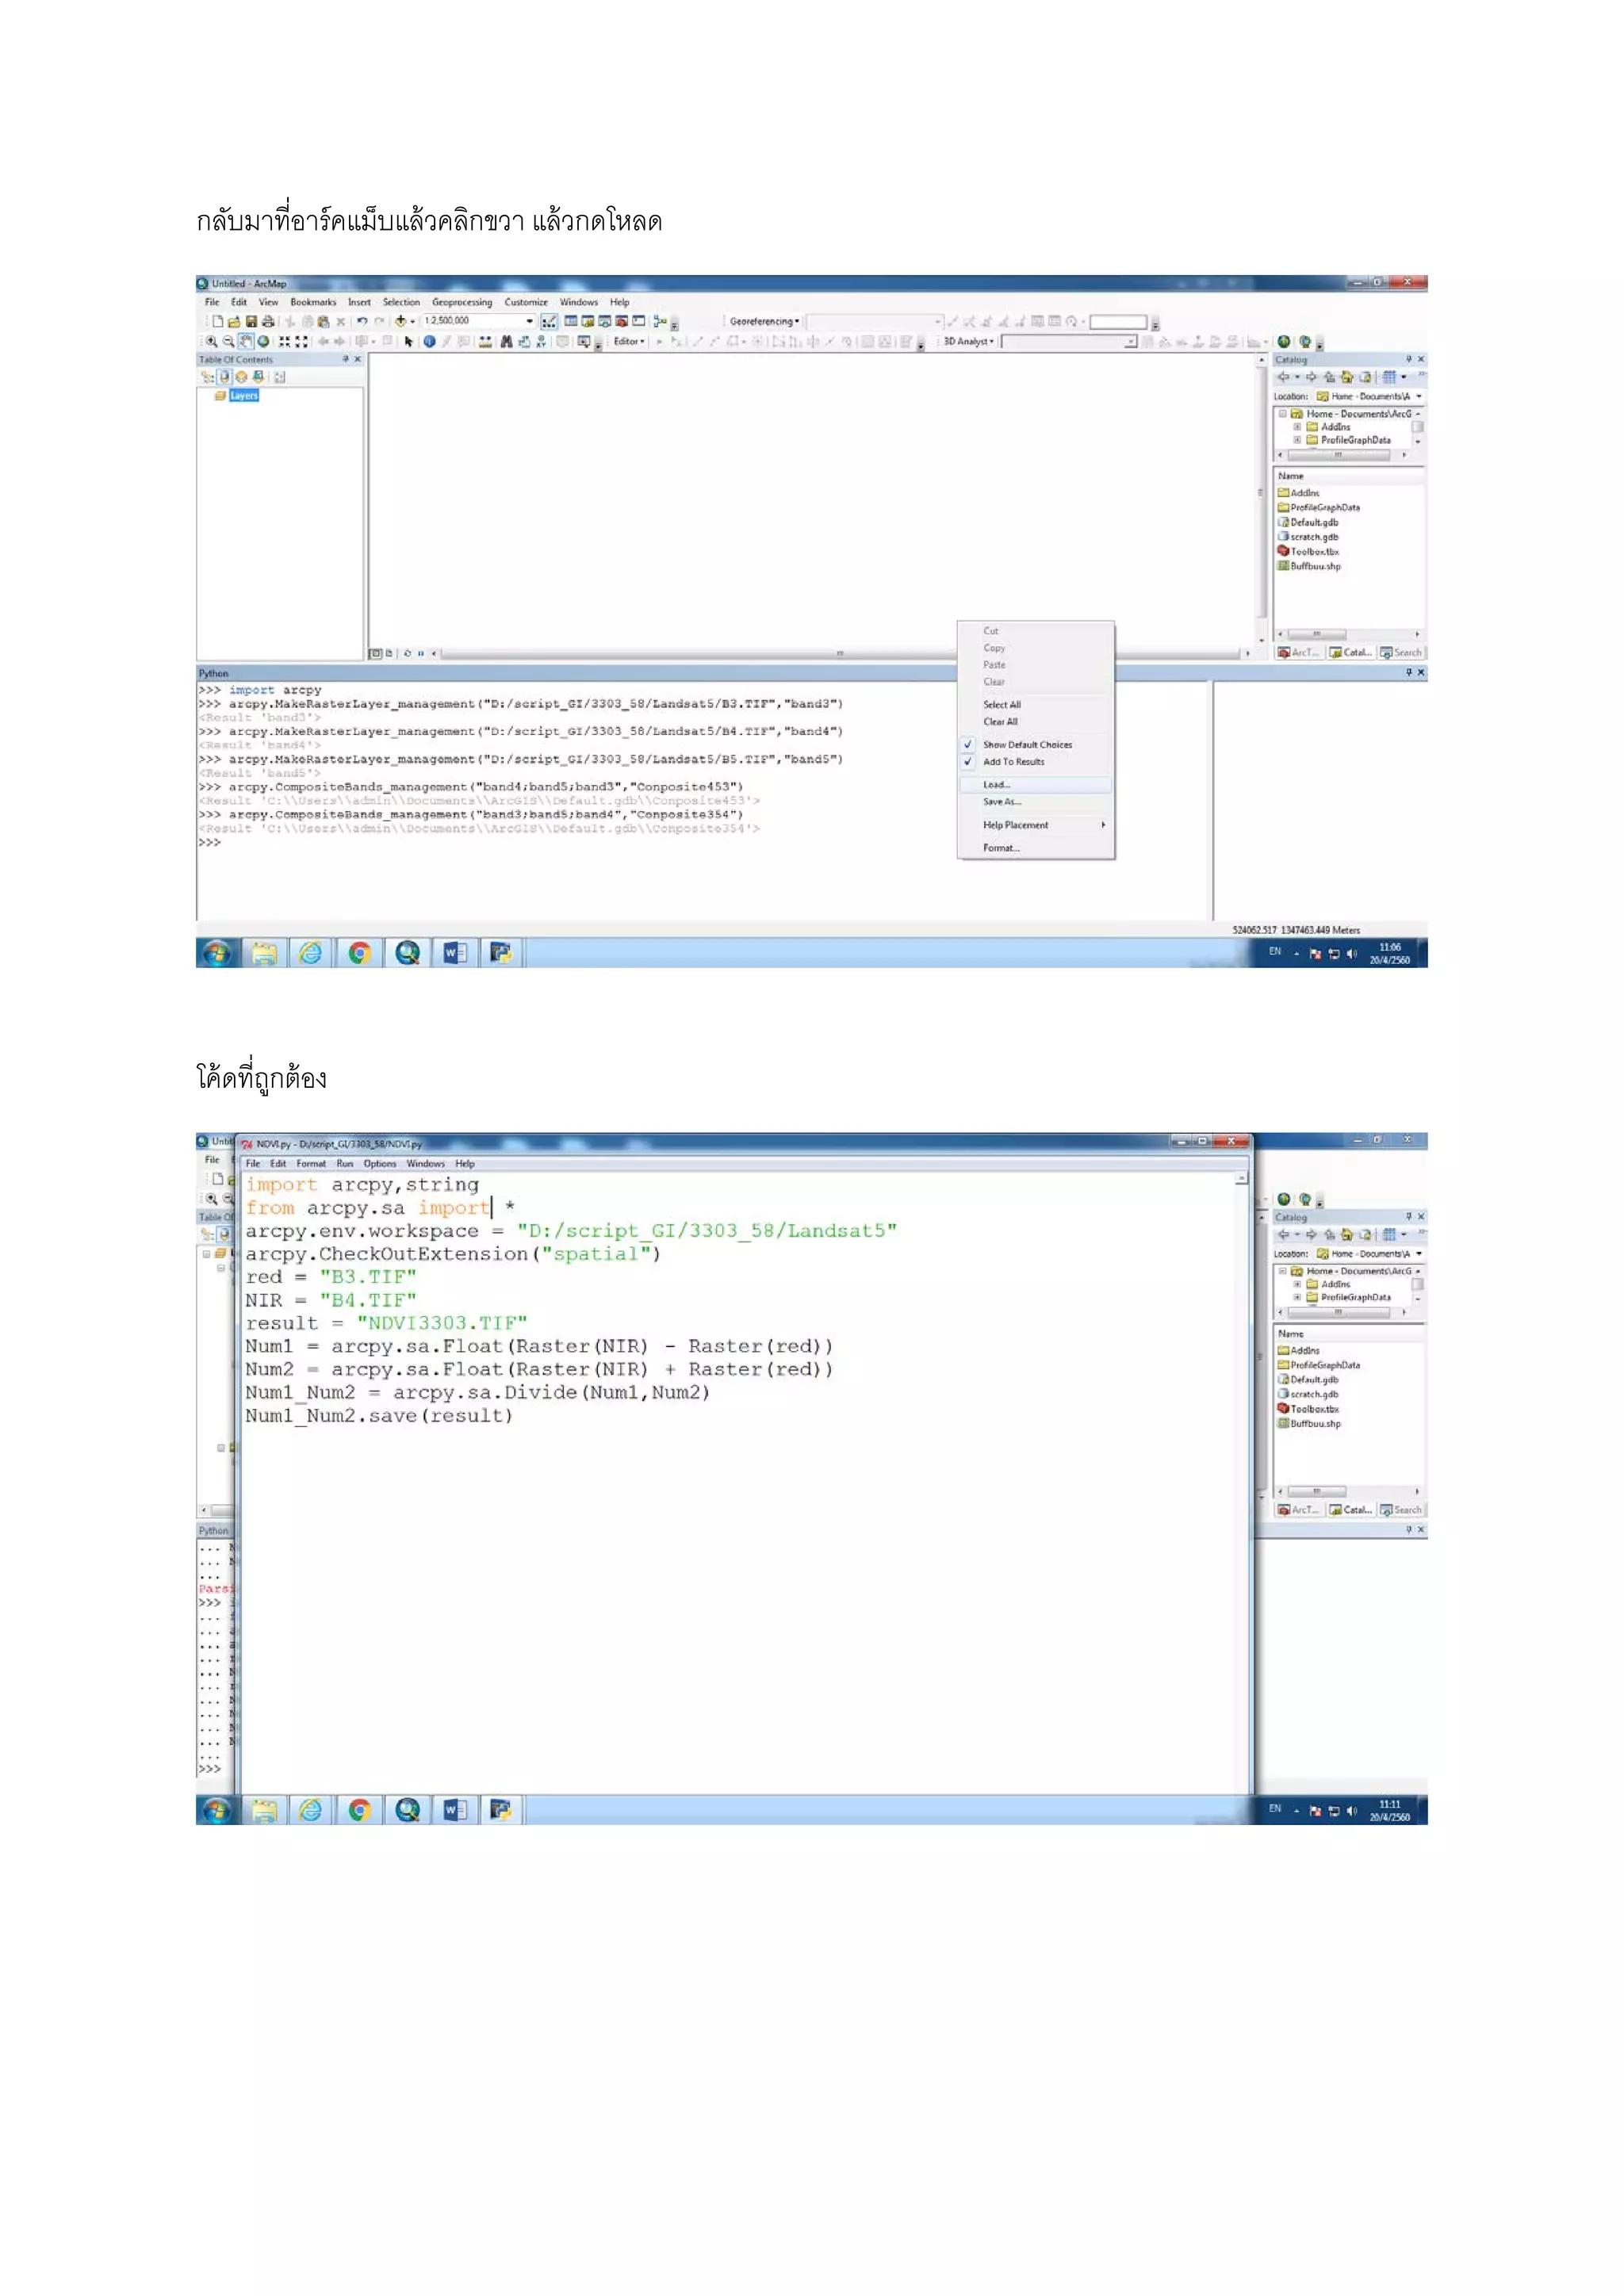Uncheck Add To Results option
The width and height of the screenshot is (1624, 2296).
1013,761
